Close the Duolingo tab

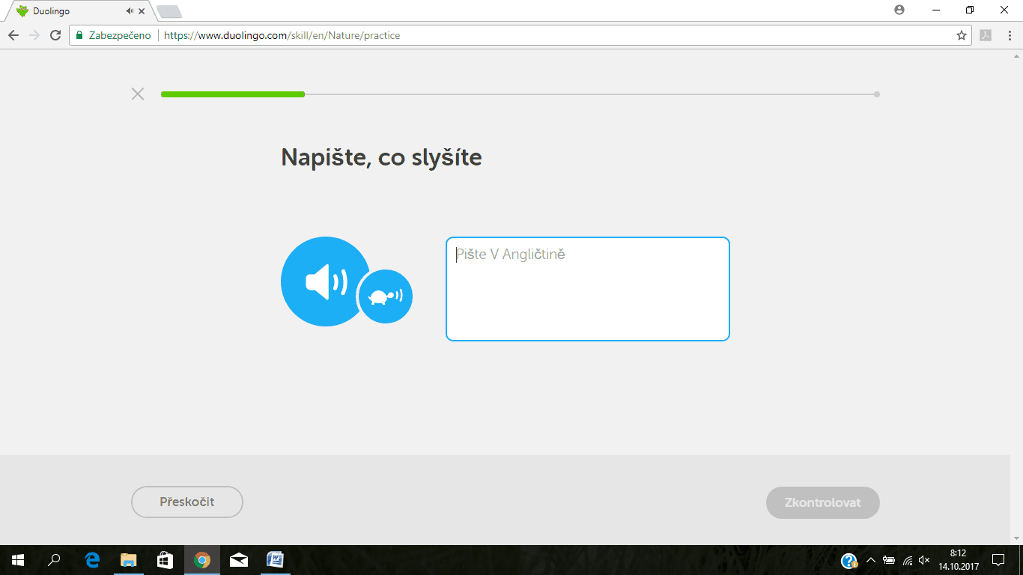coord(142,11)
